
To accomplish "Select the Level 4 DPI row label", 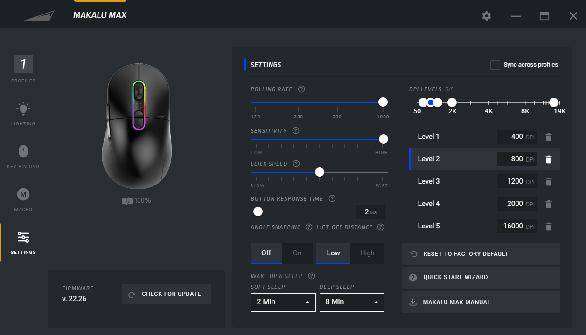I will (429, 204).
